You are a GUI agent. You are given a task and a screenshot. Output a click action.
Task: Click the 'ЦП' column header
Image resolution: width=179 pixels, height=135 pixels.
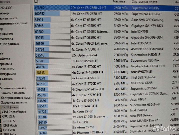(x=37, y=1)
